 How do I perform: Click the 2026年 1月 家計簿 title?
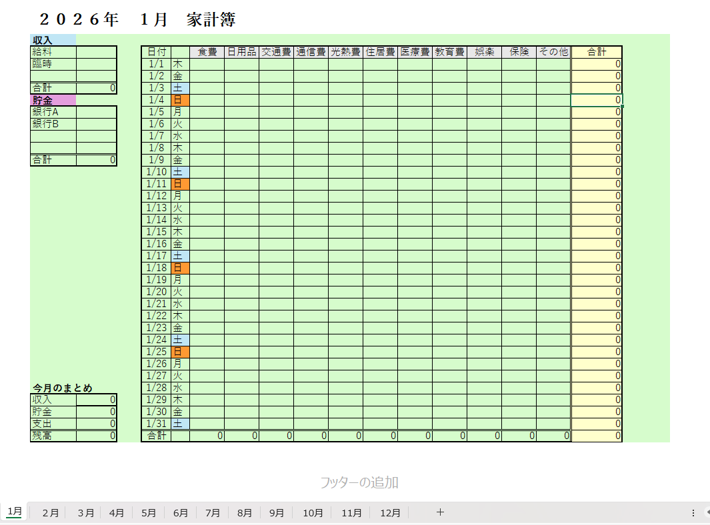point(137,20)
